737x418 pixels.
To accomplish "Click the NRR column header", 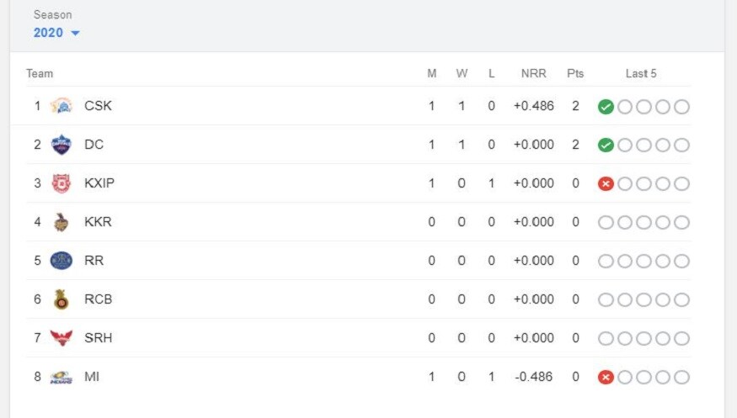I will coord(533,74).
